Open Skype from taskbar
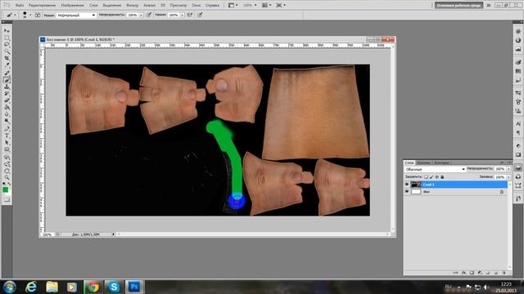 114,287
